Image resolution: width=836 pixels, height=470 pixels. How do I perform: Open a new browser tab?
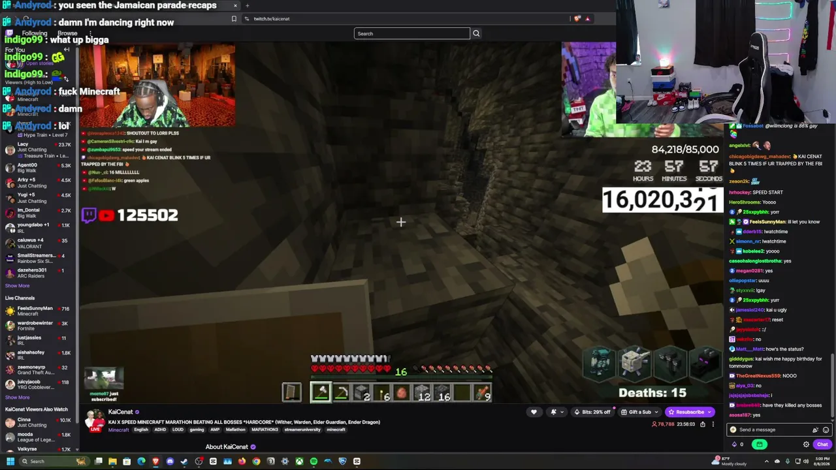click(247, 6)
